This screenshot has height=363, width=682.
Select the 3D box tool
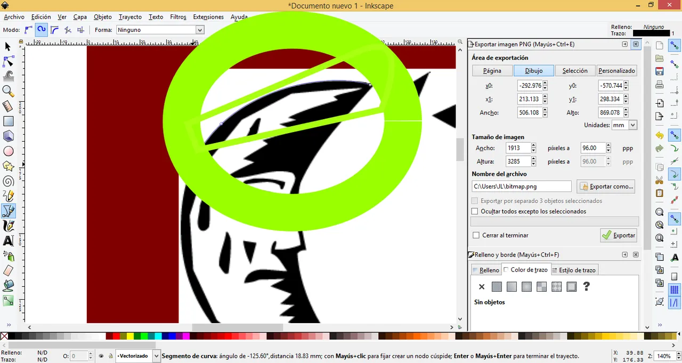click(x=8, y=136)
